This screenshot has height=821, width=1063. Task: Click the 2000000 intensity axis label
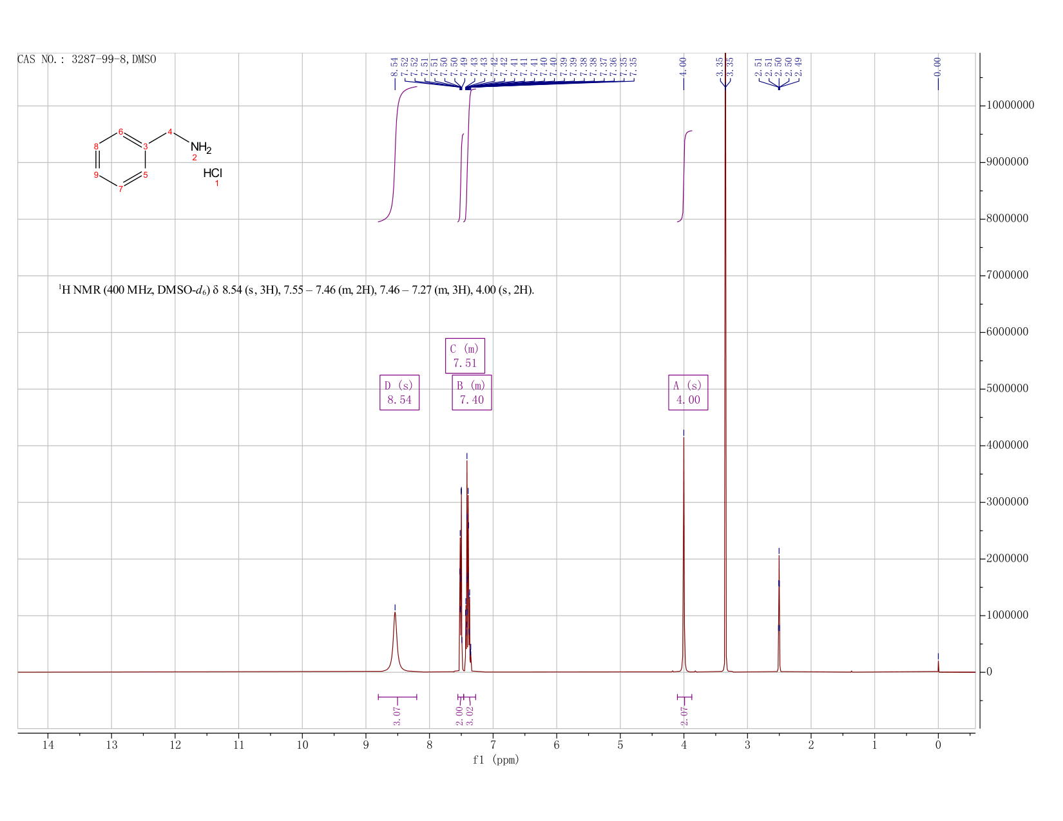click(x=1008, y=559)
